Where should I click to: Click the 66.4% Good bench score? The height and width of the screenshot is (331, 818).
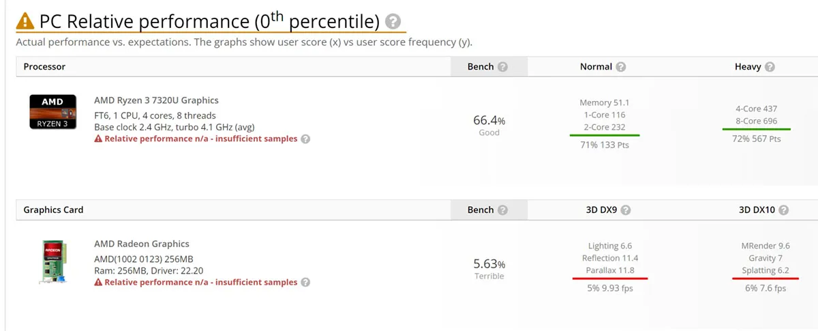pos(489,124)
